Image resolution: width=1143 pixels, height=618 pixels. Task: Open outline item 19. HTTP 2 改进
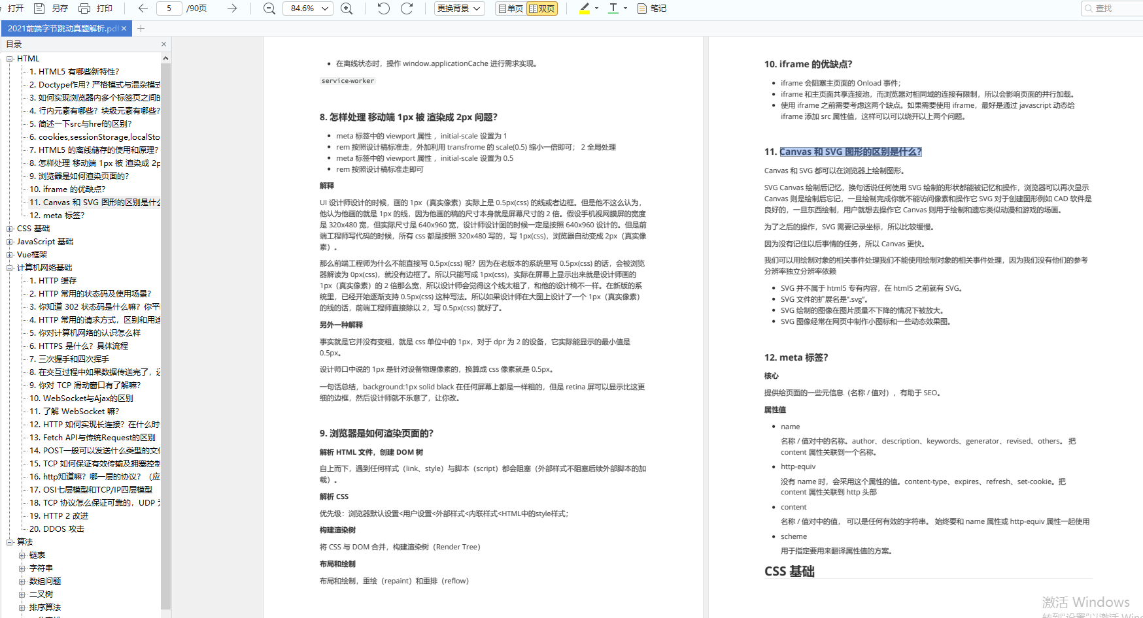59,516
